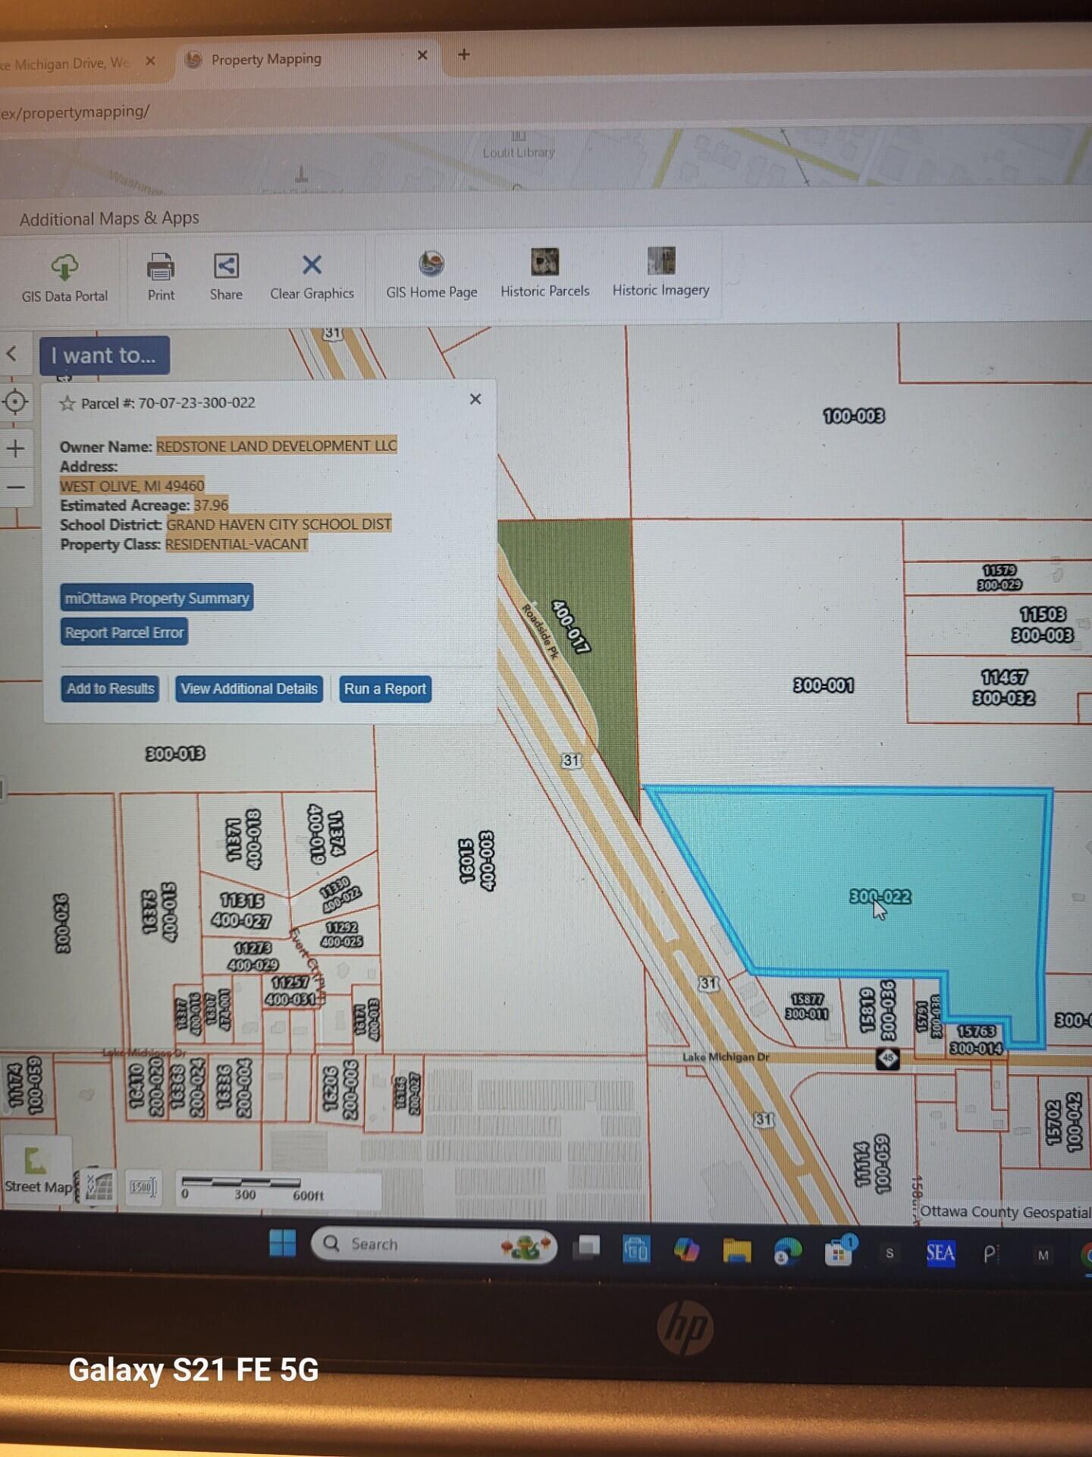Click the Print icon

(161, 276)
